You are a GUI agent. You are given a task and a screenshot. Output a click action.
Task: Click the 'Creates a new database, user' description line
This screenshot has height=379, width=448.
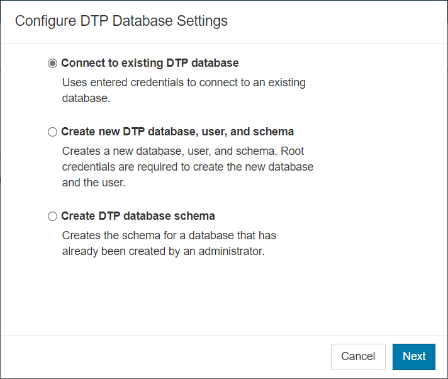coord(183,151)
